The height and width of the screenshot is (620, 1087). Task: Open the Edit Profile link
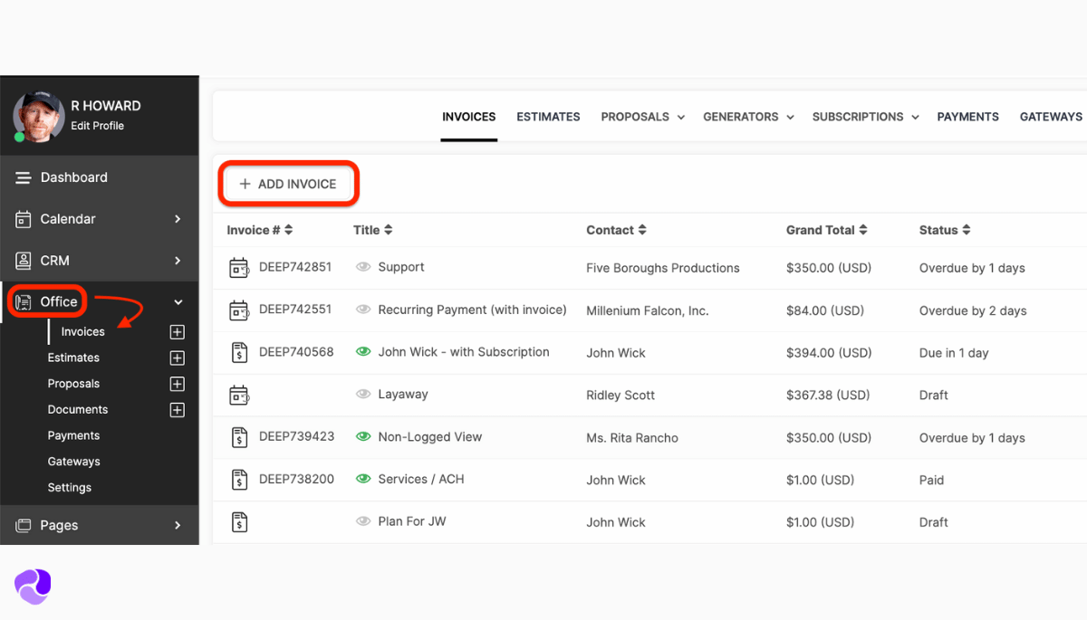tap(96, 125)
